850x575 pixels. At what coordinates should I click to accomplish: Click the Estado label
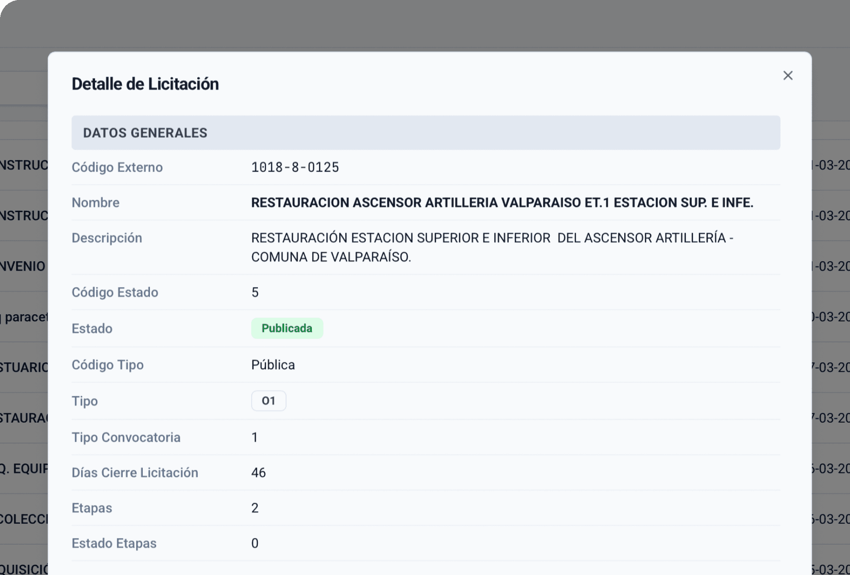[92, 329]
